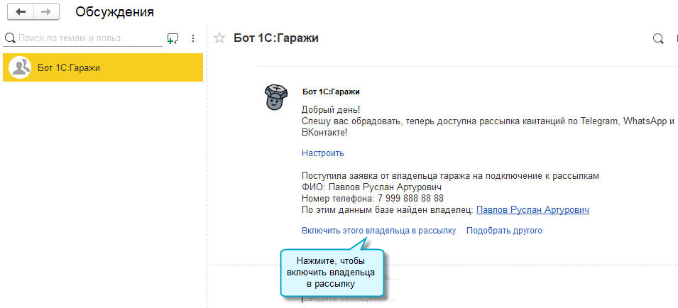The height and width of the screenshot is (308, 678).
Task: Start a new discussion with the plus bubble icon
Action: (173, 38)
